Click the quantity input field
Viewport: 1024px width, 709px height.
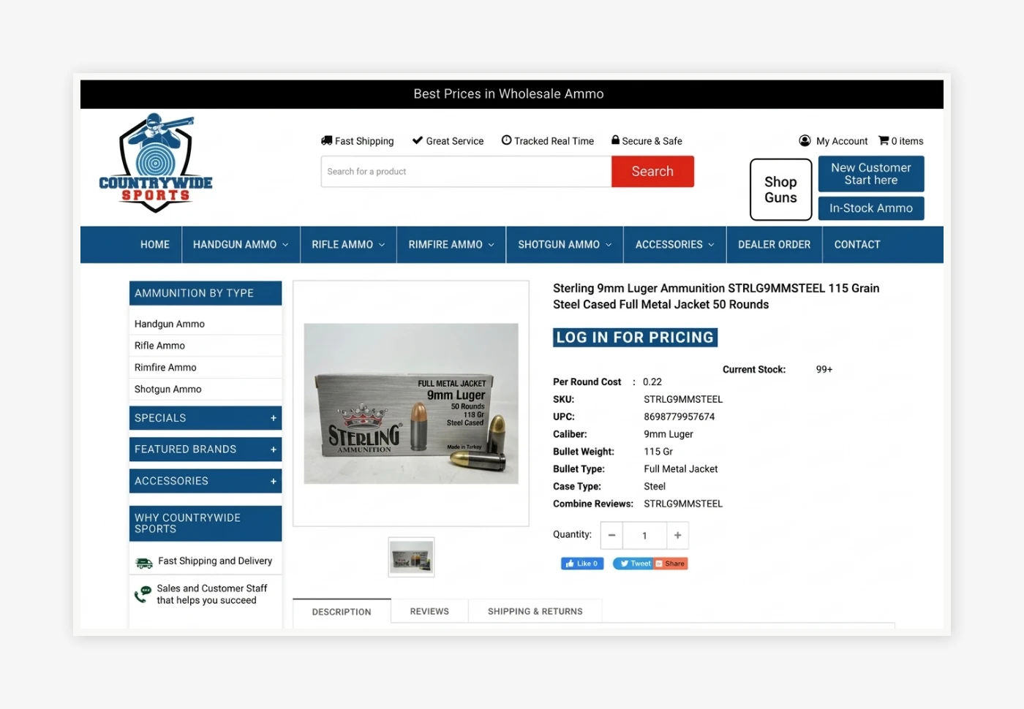click(x=644, y=536)
